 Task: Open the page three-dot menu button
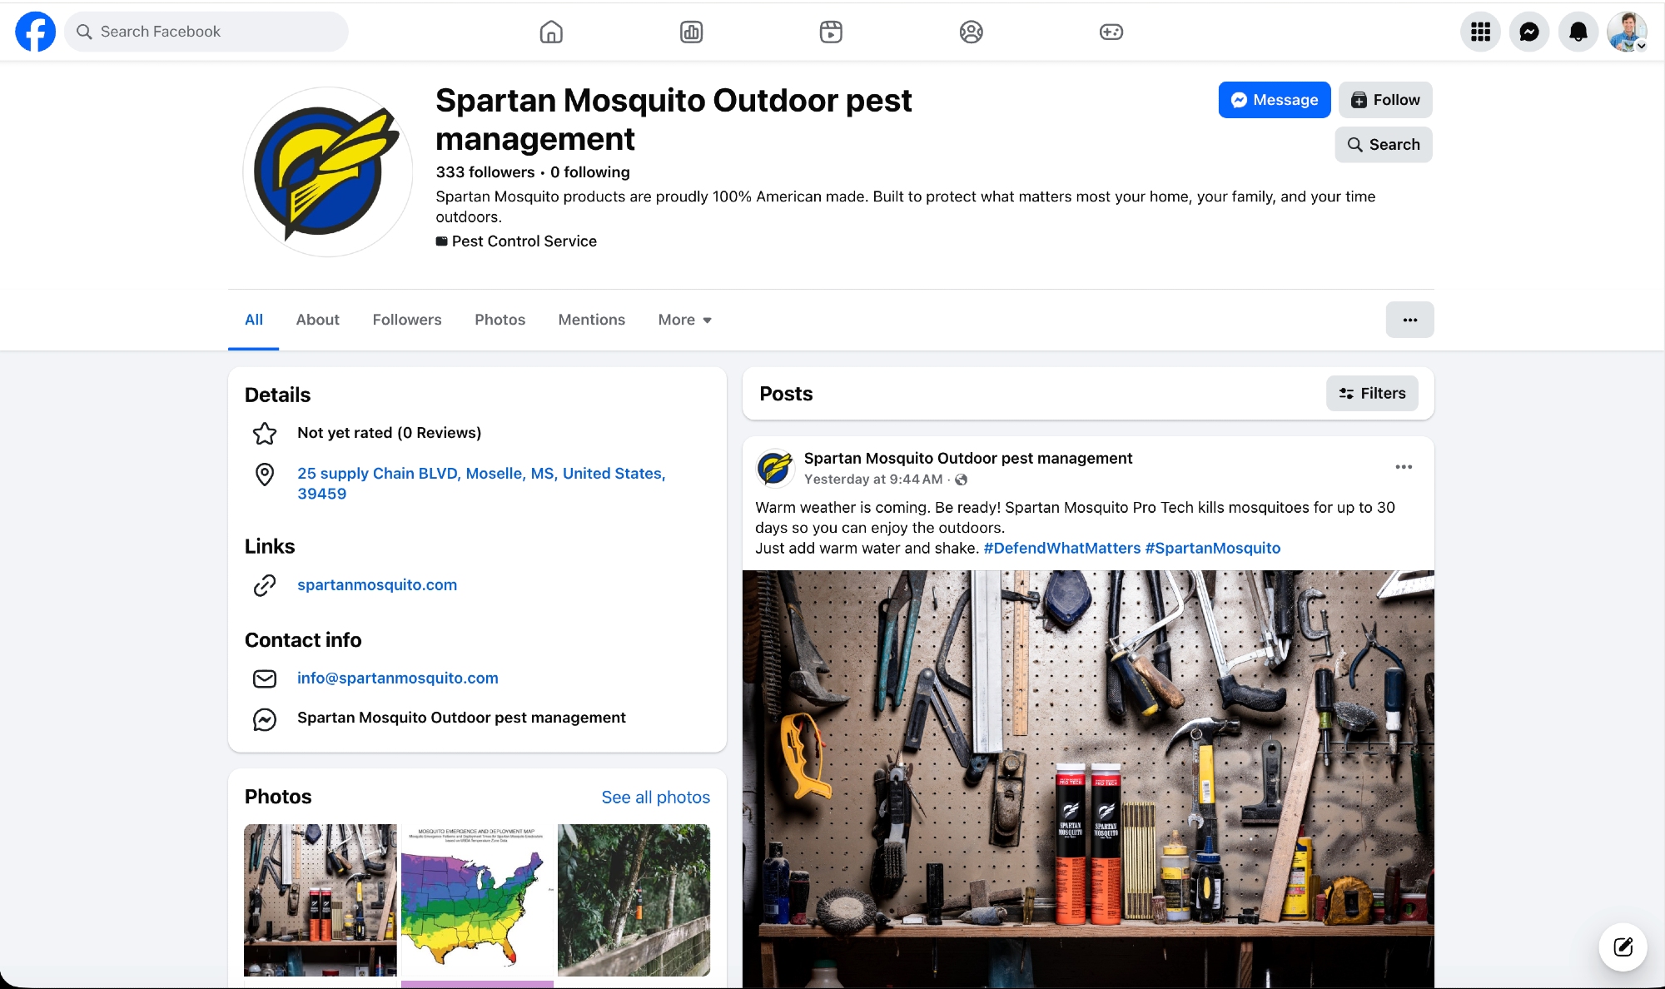pos(1409,320)
